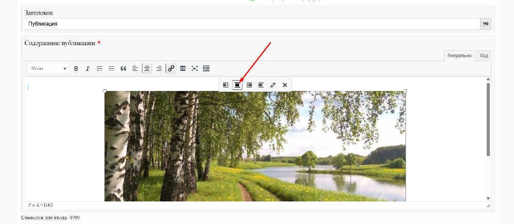Open the paragraph format dropdown

tap(48, 68)
